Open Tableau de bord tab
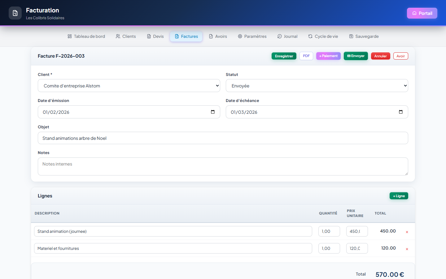The height and width of the screenshot is (279, 446). (86, 36)
